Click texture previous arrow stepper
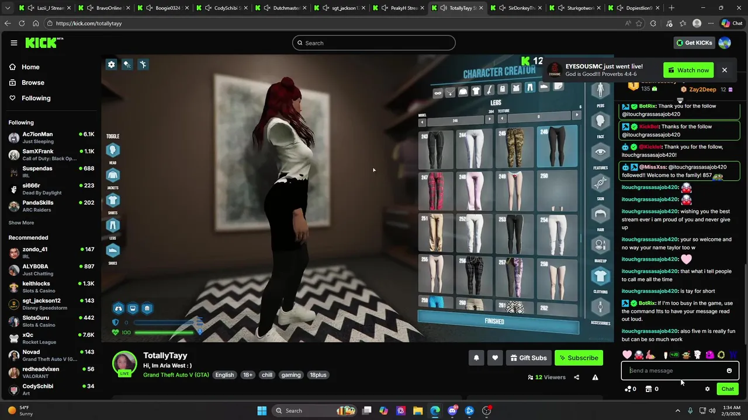Viewport: 748px width, 420px height. pos(501,118)
